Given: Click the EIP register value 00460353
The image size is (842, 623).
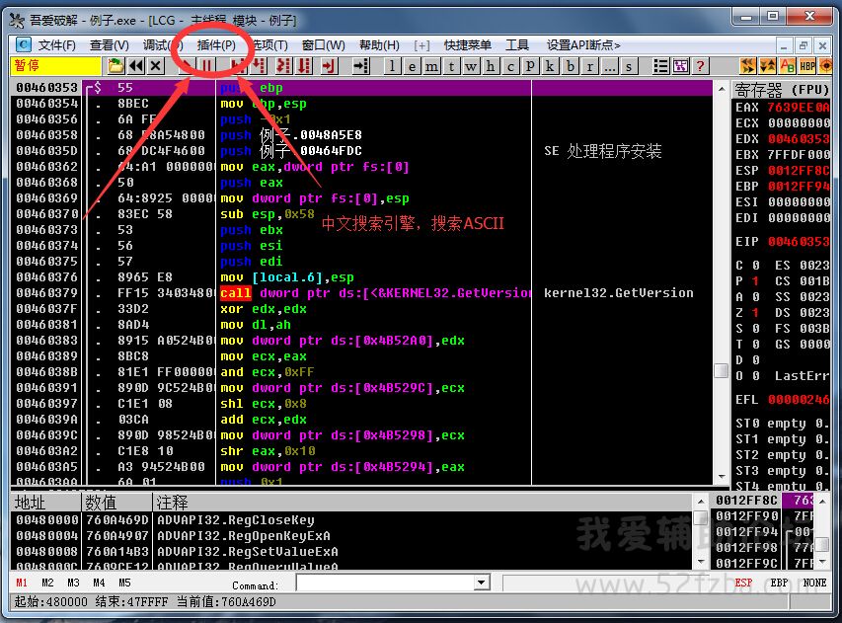Looking at the screenshot, I should [x=799, y=242].
